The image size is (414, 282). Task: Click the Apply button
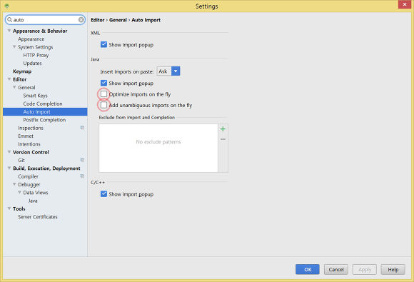coord(365,269)
